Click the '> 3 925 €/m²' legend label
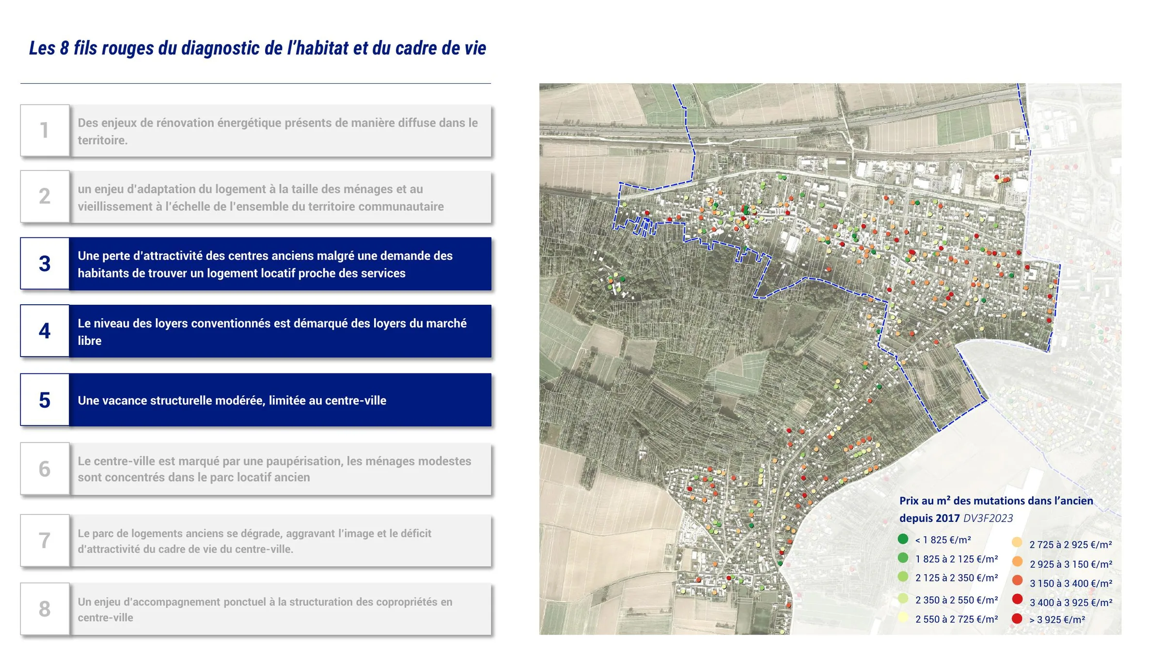The image size is (1163, 654). [1057, 620]
